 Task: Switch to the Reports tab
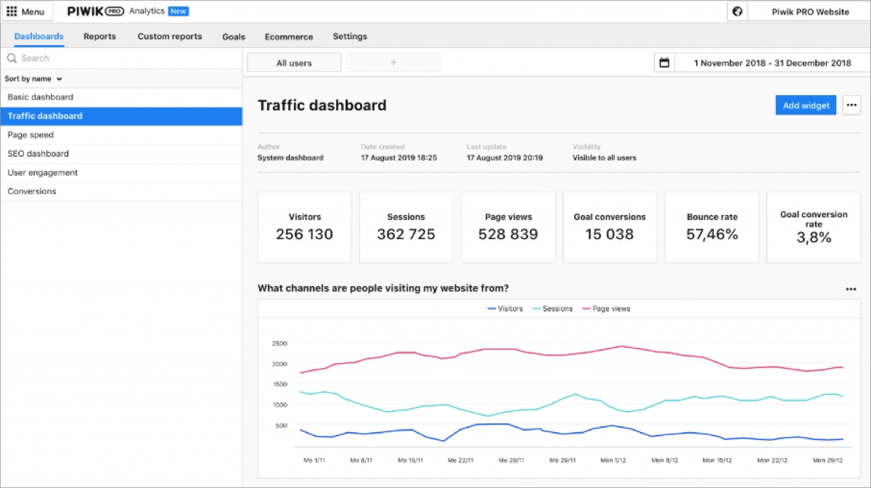[99, 36]
